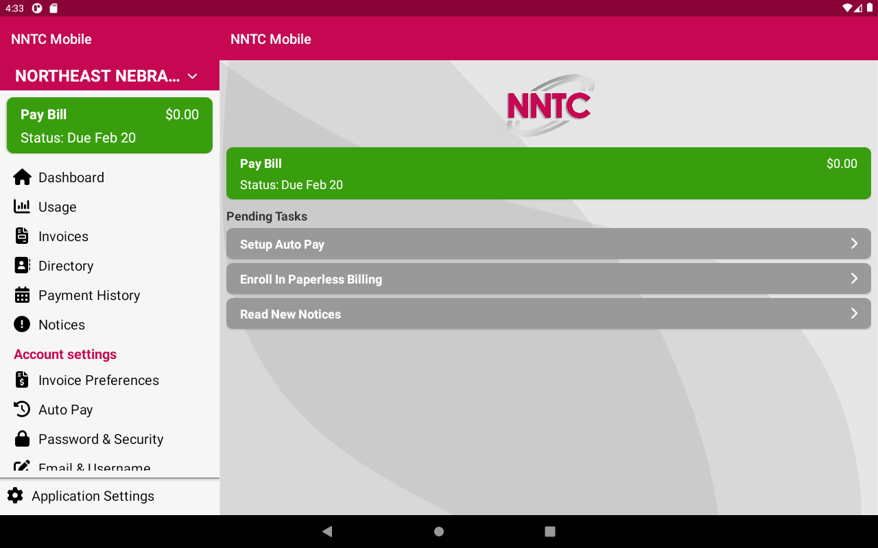
Task: Click the NORTHEAST NEBRA... account name
Action: [97, 76]
